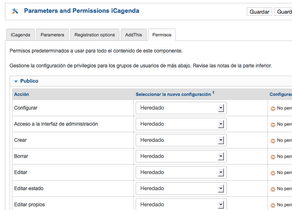
Task: Click the not-allowed icon in the Crear row
Action: [273, 141]
